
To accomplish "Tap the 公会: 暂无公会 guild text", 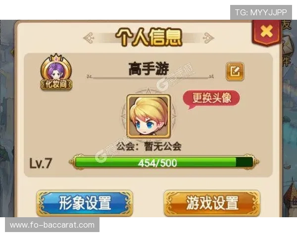I will (x=149, y=146).
